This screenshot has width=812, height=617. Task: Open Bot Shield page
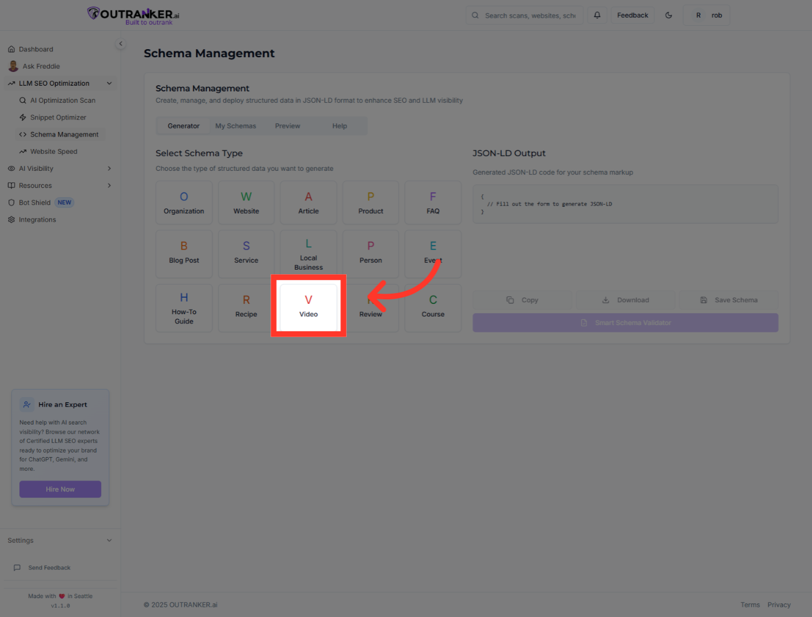(34, 203)
